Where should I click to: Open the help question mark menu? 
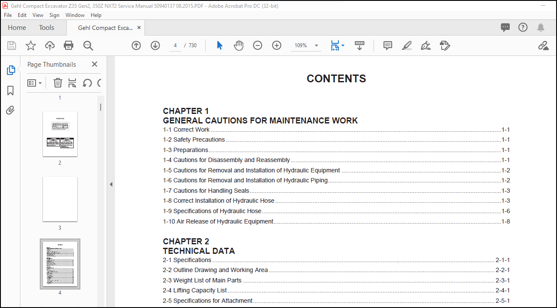click(x=523, y=27)
